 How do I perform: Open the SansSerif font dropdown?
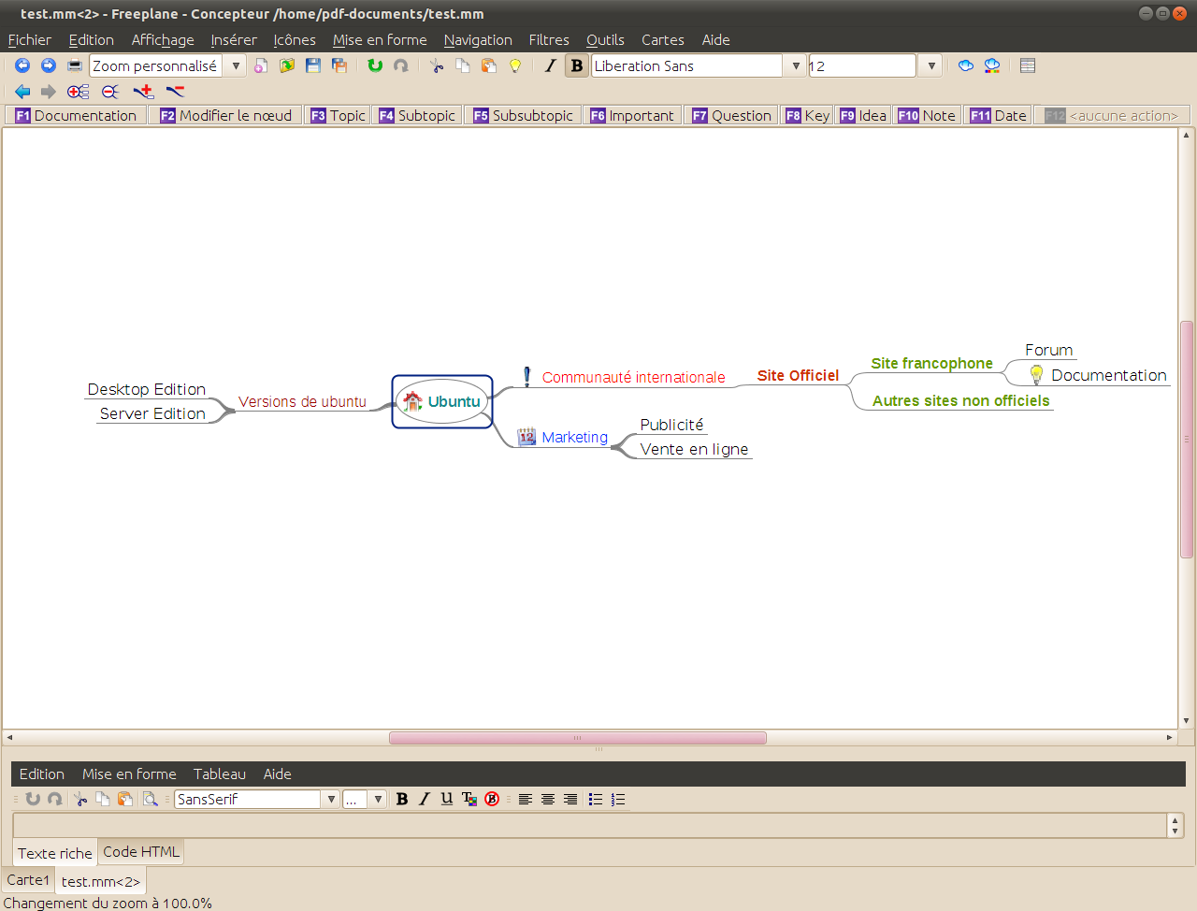(x=331, y=799)
